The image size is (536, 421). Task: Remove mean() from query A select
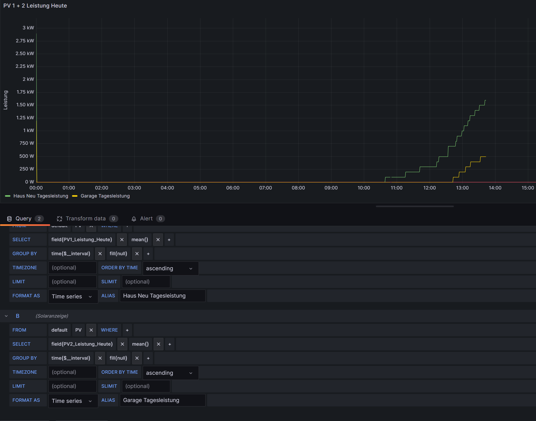[x=158, y=240]
